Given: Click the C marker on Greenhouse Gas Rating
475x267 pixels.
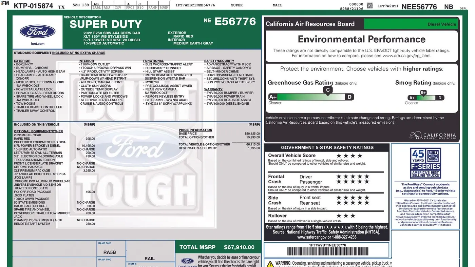Looking at the screenshot, I should 327,90.
